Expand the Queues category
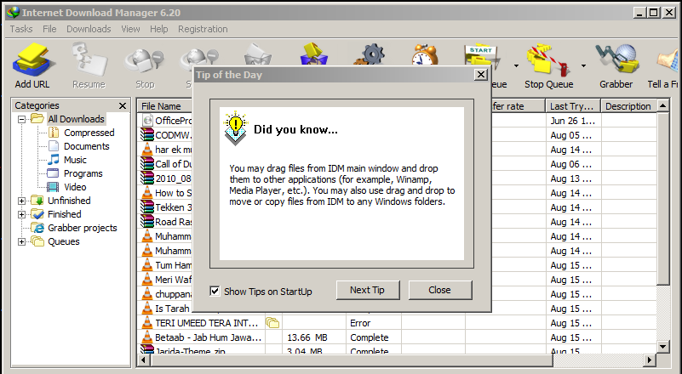Screen dimensions: 682x374 click(x=21, y=241)
